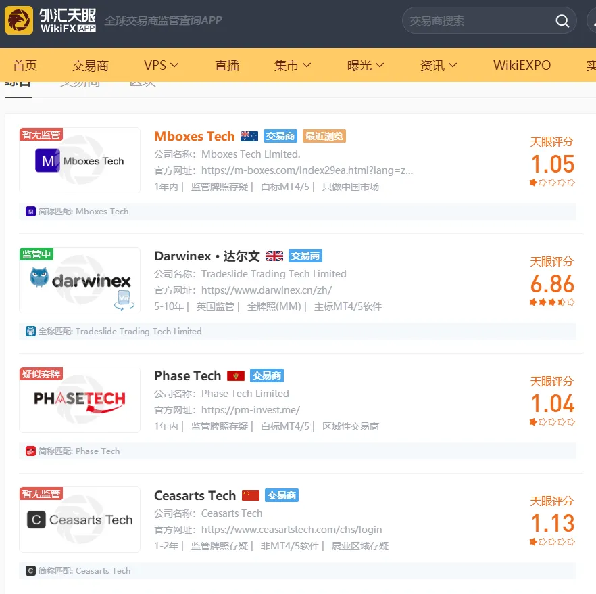This screenshot has height=594, width=596.
Task: Click the UK flag beside Darwinex
Action: click(274, 256)
